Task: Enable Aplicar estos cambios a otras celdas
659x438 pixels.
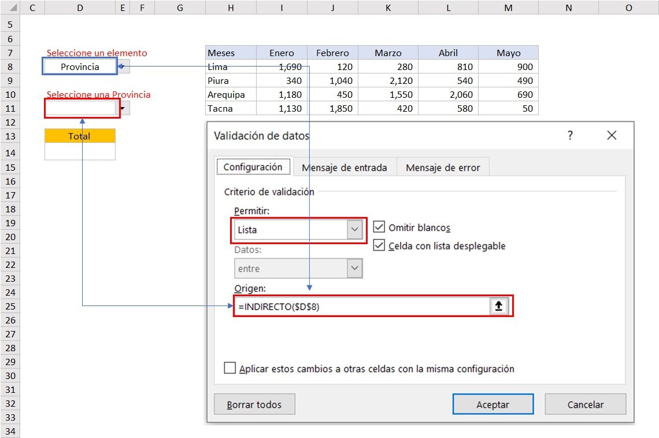Action: tap(229, 367)
